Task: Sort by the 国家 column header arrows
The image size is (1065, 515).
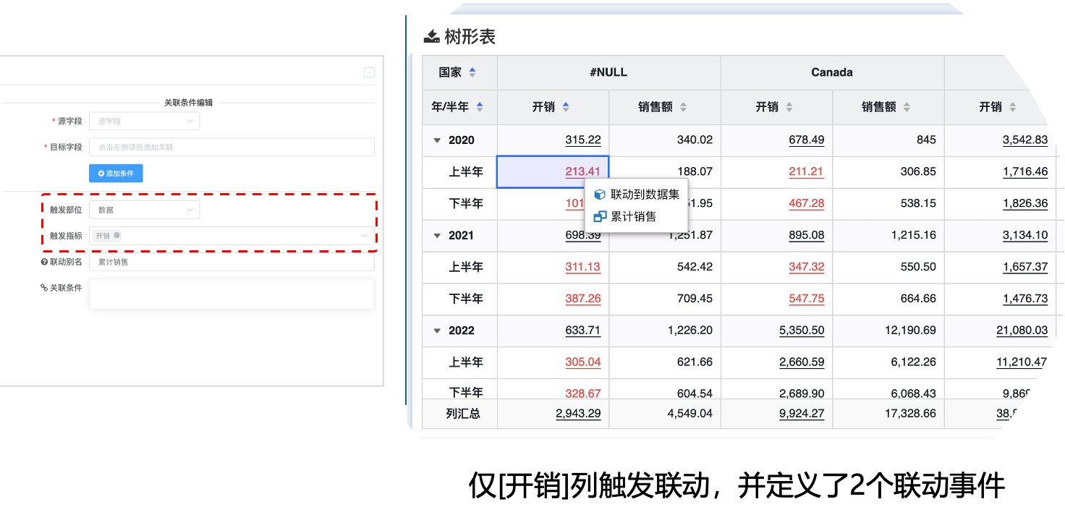Action: coord(472,72)
